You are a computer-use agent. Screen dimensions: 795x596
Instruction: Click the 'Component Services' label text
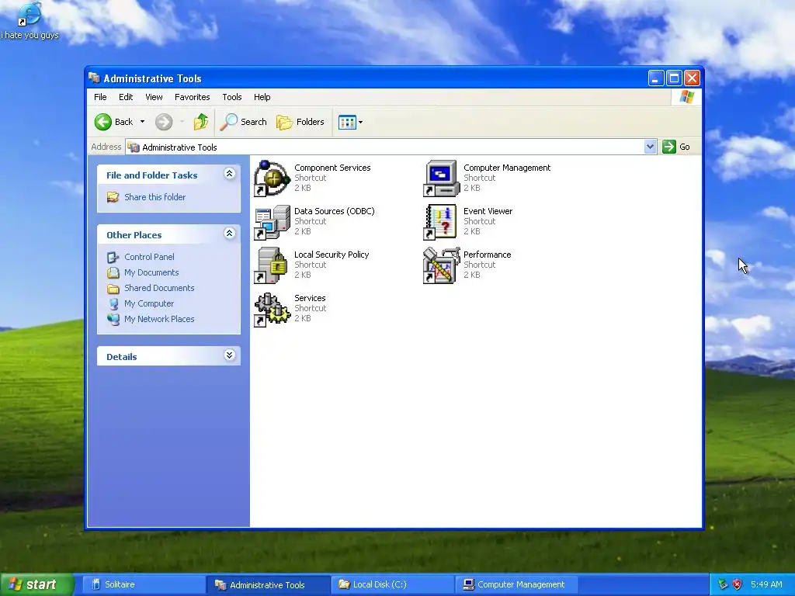332,168
